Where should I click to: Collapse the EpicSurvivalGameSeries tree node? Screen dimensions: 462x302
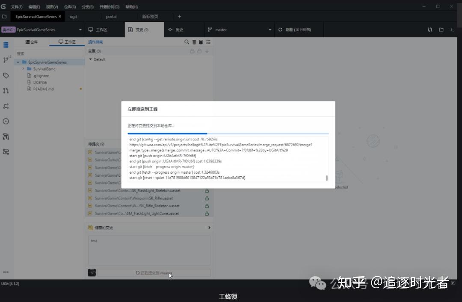(x=17, y=62)
